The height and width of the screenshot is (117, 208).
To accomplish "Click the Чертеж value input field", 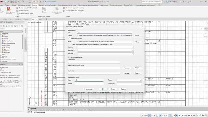I will [89, 84].
